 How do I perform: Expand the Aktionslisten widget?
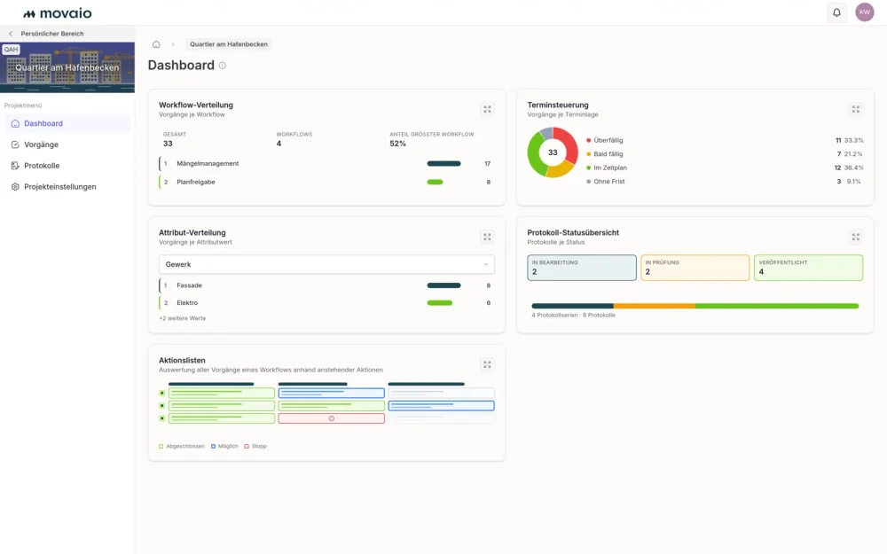[x=487, y=364]
